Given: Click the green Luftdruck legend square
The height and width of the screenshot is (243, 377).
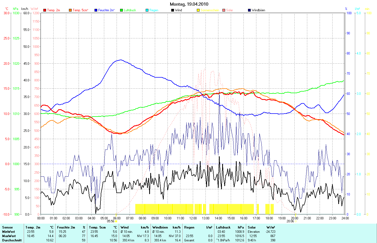Looking at the screenshot, I should (x=121, y=10).
